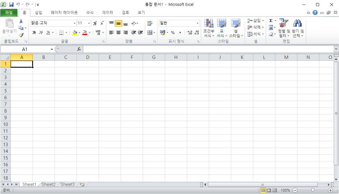Switch to the 페이지 레이아웃 ribbon tab
This screenshot has width=339, height=194.
pos(64,13)
